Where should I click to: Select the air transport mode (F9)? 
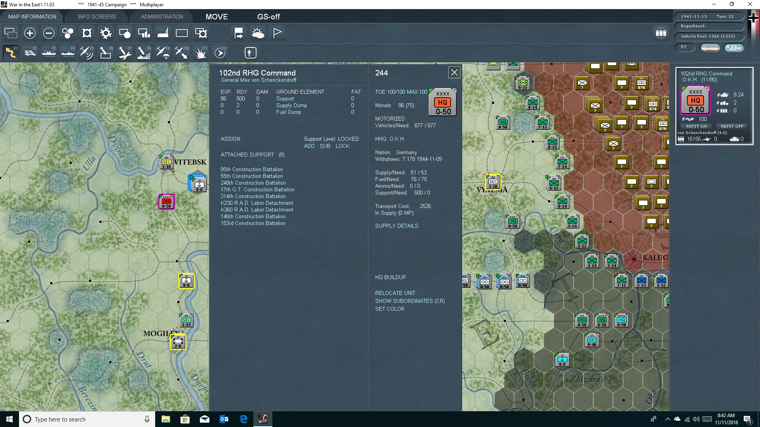point(163,53)
